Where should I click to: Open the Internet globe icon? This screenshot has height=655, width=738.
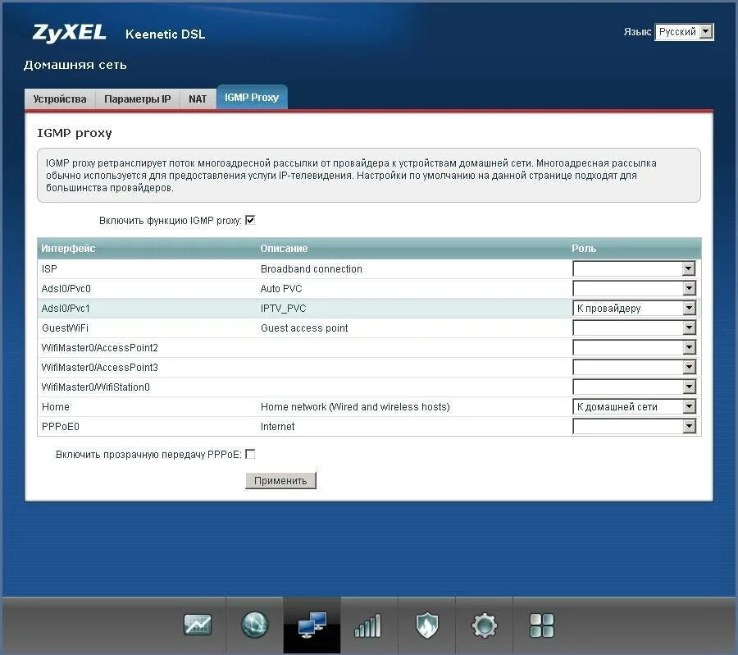coord(255,625)
